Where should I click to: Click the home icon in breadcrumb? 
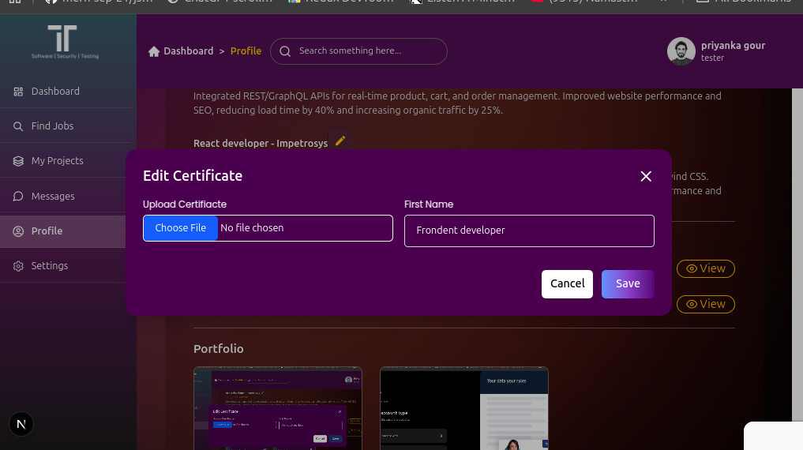point(154,51)
